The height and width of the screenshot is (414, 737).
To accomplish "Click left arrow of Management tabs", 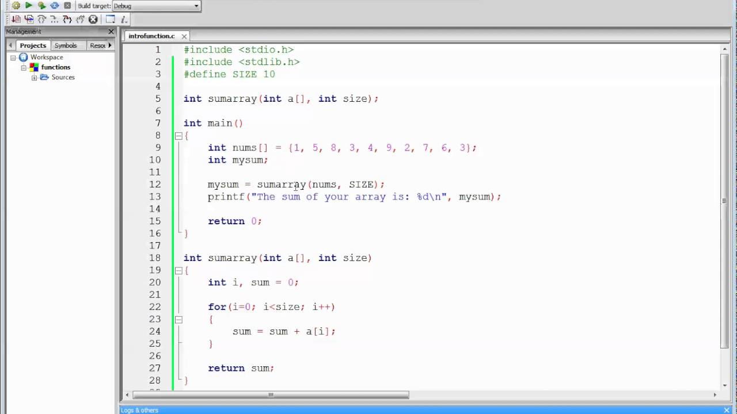I will (10, 45).
